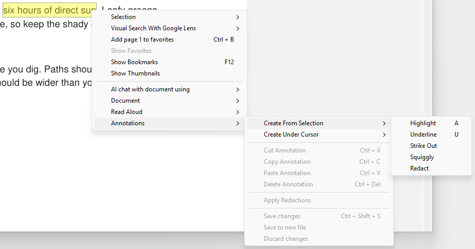This screenshot has height=249, width=475.
Task: Expand chevron next to Visual Search
Action: 238,28
